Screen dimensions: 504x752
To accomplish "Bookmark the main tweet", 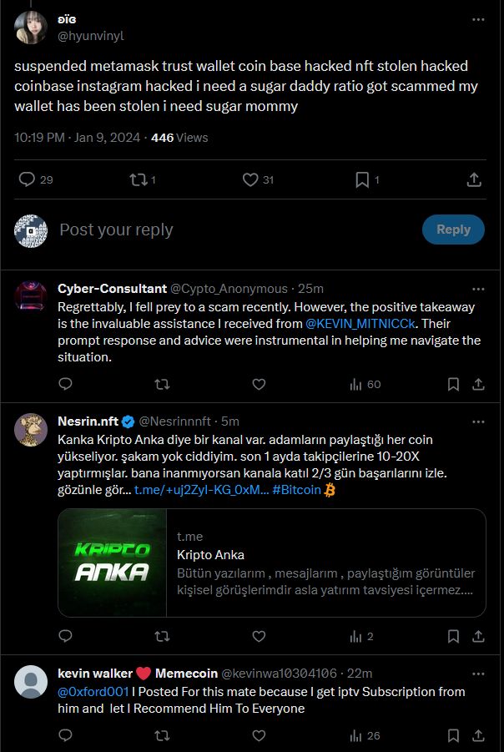I will [362, 179].
